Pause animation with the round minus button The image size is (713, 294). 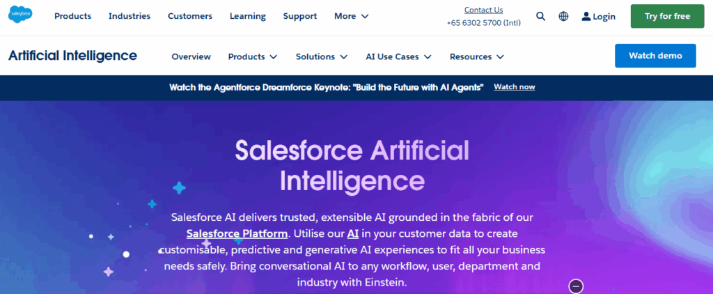point(576,286)
